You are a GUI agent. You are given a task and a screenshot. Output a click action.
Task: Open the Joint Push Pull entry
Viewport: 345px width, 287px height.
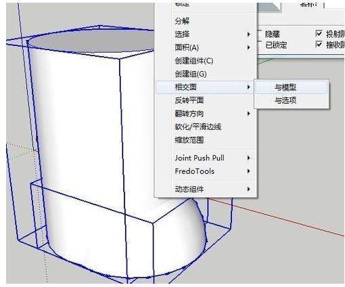(206, 158)
